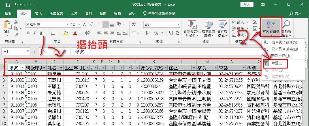The height and width of the screenshot is (126, 309).
Task: Open the font size 12 dropdown
Action: point(79,25)
